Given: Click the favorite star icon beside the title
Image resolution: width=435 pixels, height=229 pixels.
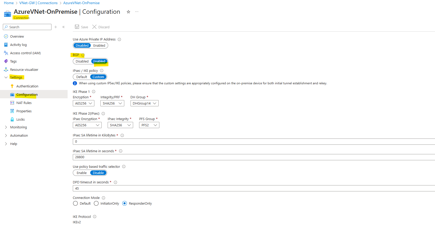Looking at the screenshot, I should pos(128,12).
